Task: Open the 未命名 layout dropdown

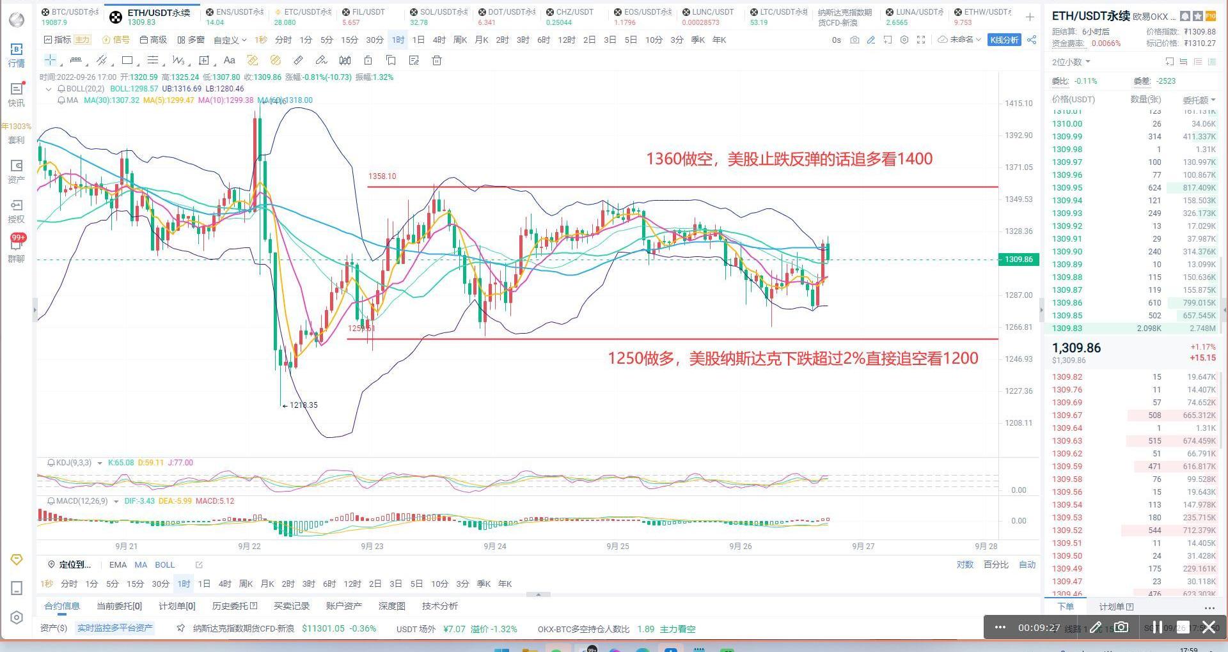Action: [960, 40]
